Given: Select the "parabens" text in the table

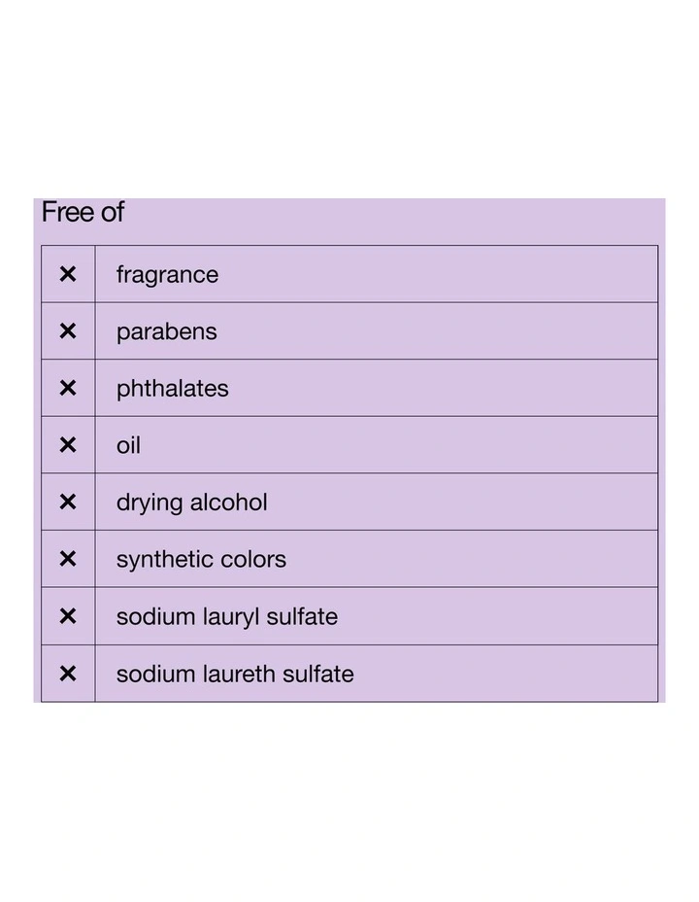Looking at the screenshot, I should tap(166, 331).
